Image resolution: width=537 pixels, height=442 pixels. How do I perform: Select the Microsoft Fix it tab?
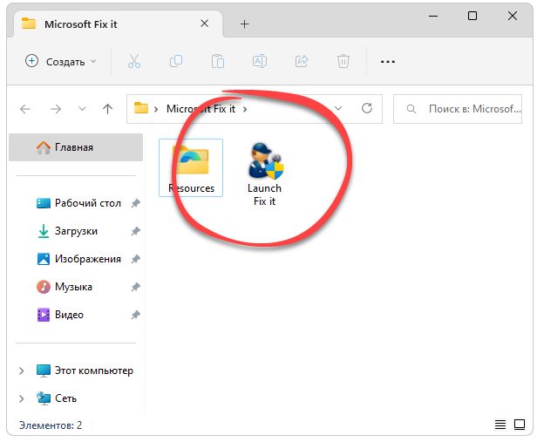tap(119, 24)
